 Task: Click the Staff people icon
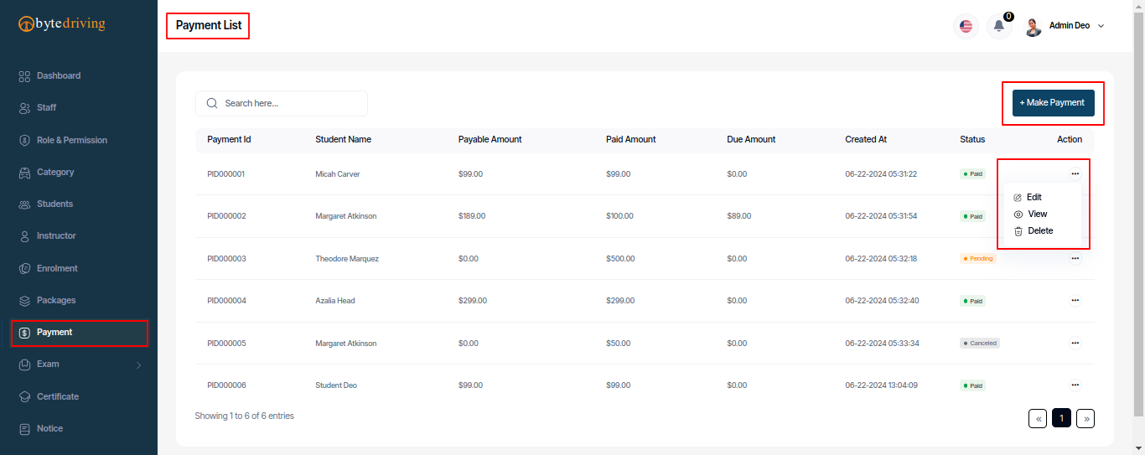coord(24,108)
